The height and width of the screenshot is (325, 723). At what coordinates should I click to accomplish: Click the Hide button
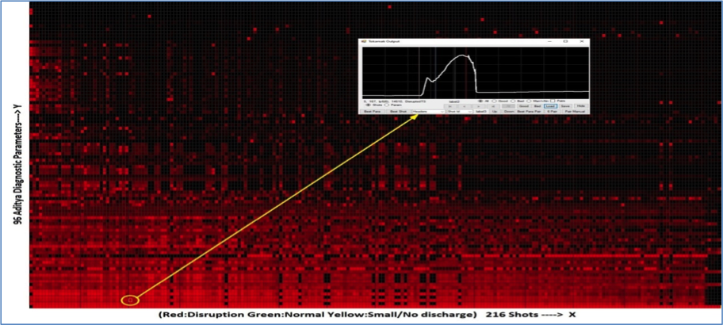(580, 106)
